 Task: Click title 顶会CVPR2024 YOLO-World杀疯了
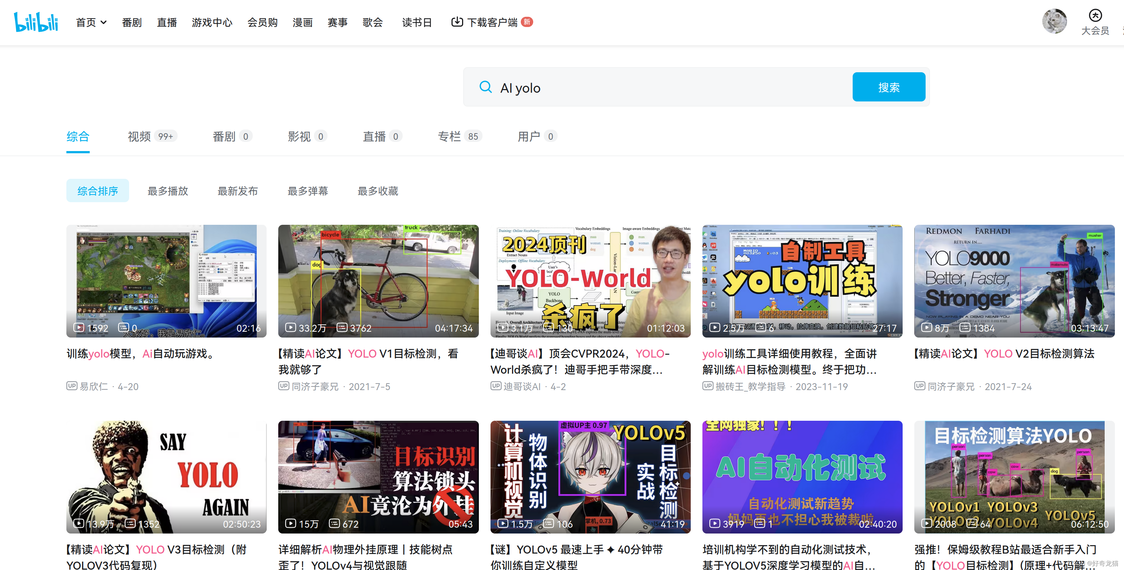coord(580,361)
